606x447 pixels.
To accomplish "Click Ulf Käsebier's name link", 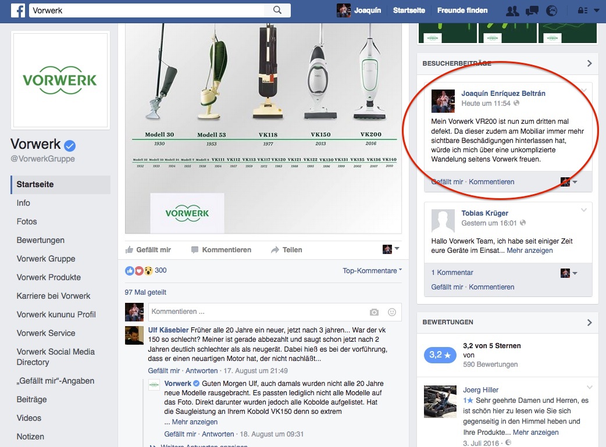I will [168, 330].
